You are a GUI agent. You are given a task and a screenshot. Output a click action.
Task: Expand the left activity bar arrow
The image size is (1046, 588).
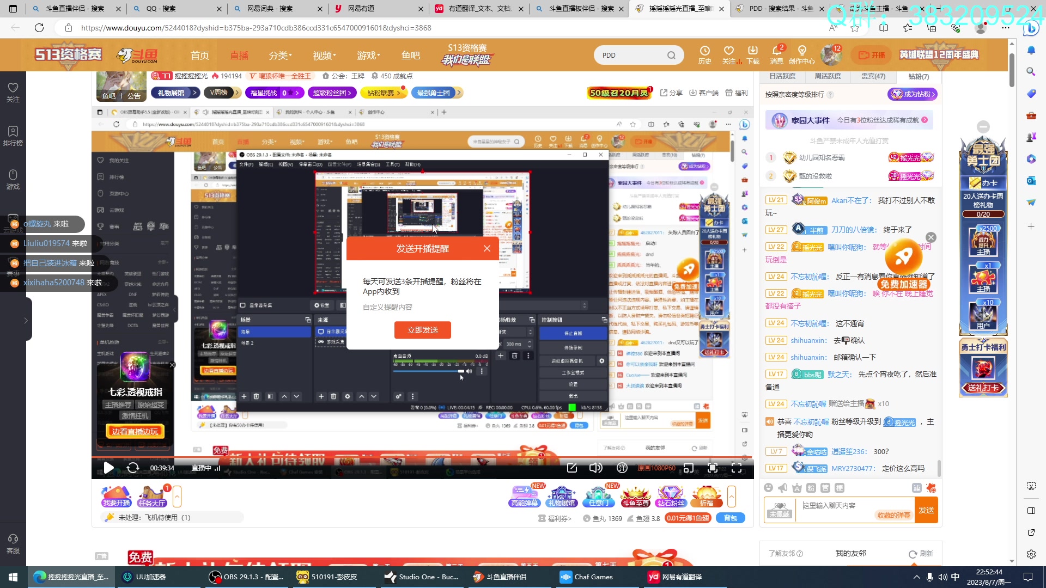tap(177, 496)
